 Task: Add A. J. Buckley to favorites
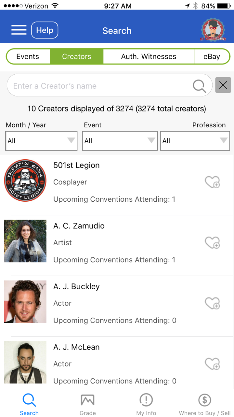[212, 303]
